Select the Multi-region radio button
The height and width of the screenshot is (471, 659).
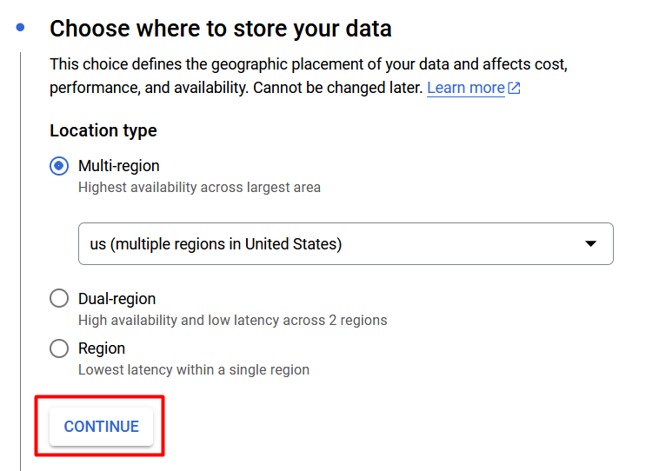click(59, 166)
